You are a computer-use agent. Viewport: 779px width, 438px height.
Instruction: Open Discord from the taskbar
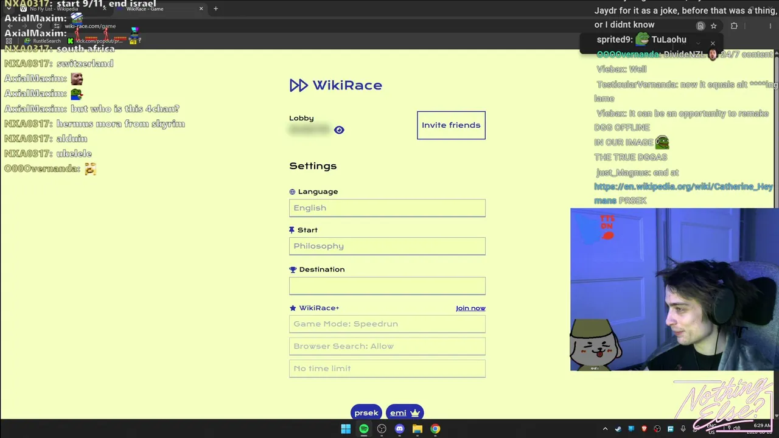point(399,429)
